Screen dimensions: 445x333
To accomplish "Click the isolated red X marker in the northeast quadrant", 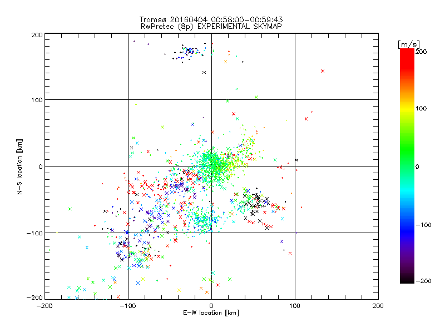I will 323,71.
